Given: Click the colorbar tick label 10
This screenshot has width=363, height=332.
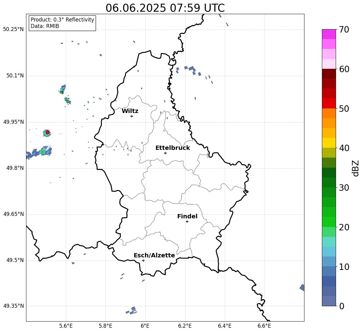Looking at the screenshot, I should (x=344, y=267).
